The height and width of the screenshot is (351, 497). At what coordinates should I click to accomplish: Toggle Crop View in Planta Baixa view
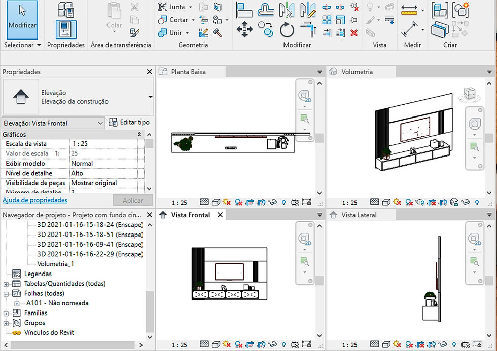(250, 202)
